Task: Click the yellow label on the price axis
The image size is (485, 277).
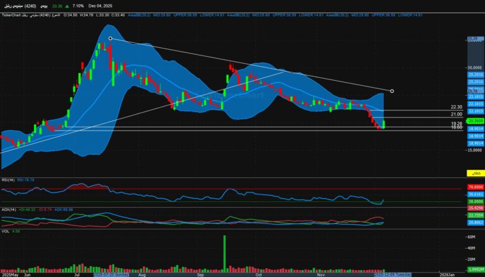Action: click(474, 173)
